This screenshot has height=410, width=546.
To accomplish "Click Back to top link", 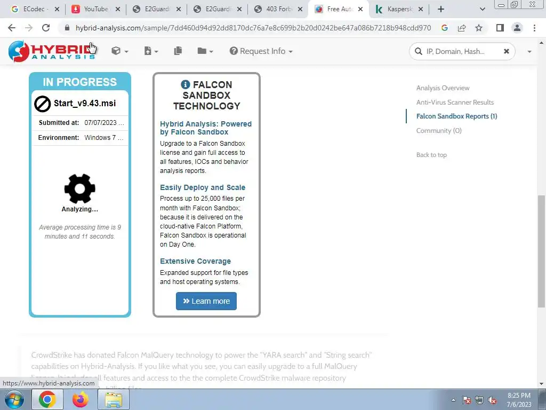I will pos(431,155).
